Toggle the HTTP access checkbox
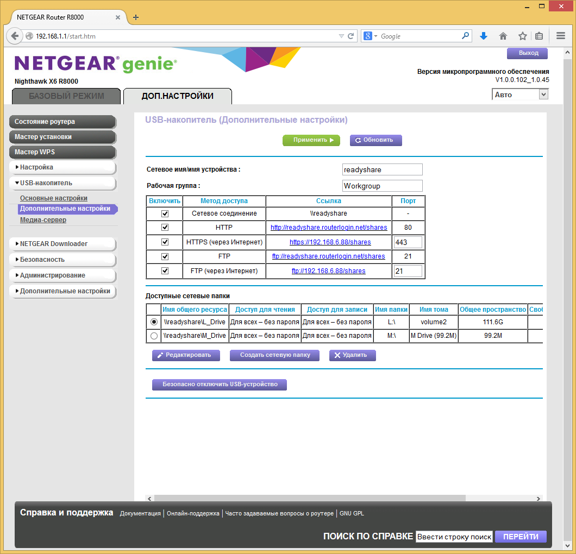Viewport: 576px width, 554px height. pos(165,227)
